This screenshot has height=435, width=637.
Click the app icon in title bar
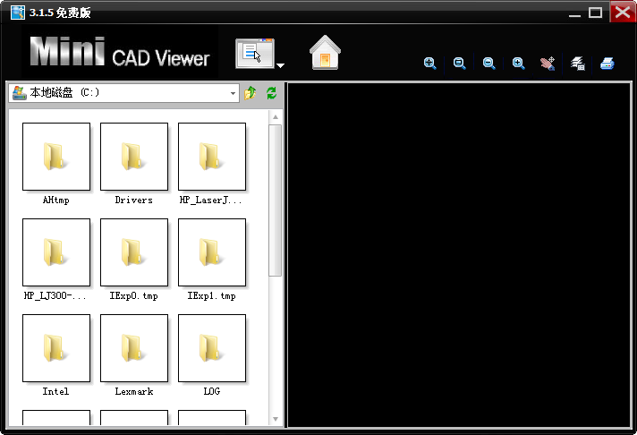click(18, 13)
